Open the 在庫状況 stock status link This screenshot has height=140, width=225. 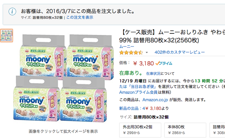tap(153, 74)
